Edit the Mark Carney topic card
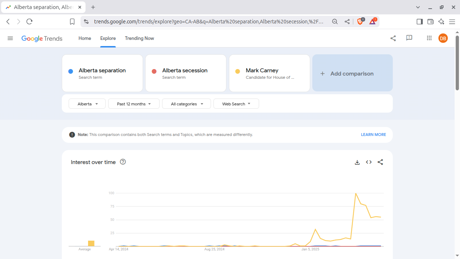 [x=270, y=73]
